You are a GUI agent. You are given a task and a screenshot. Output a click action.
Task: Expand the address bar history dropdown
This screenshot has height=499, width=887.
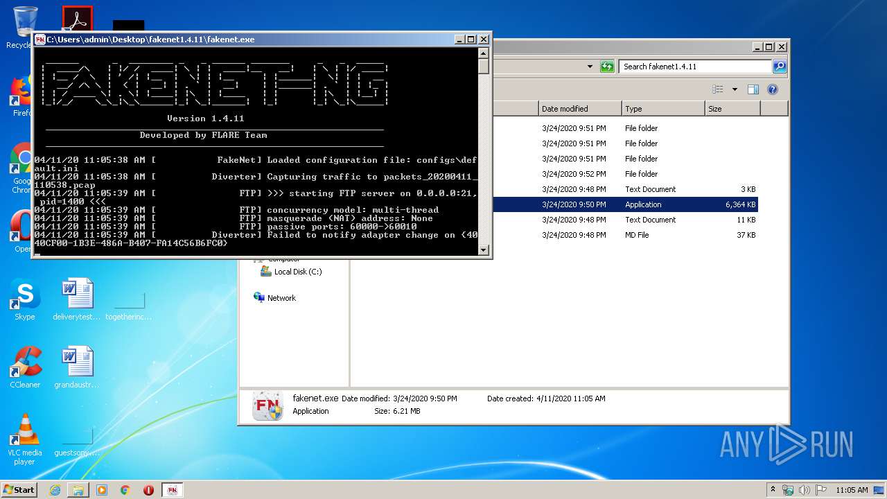pos(590,67)
